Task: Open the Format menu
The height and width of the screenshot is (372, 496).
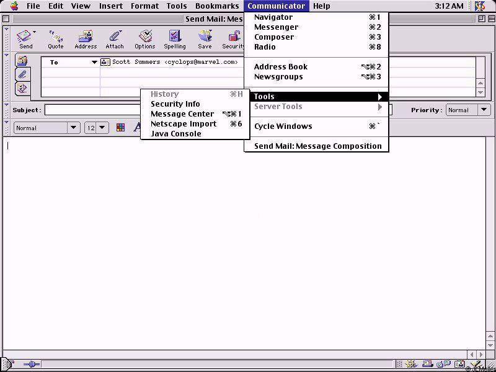Action: tap(144, 6)
